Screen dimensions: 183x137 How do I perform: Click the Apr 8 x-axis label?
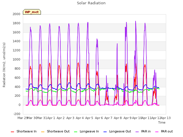pos(118,118)
